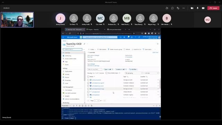Open Azure notifications bell
This screenshot has width=222, height=125.
(128, 37)
